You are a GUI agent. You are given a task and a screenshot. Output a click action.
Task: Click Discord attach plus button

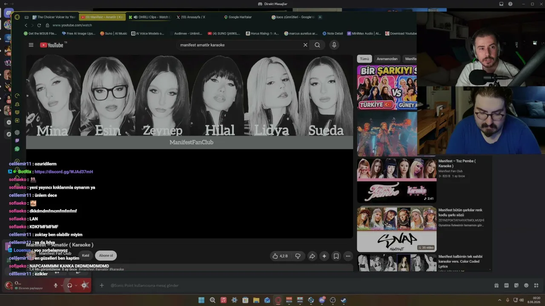pos(102,286)
